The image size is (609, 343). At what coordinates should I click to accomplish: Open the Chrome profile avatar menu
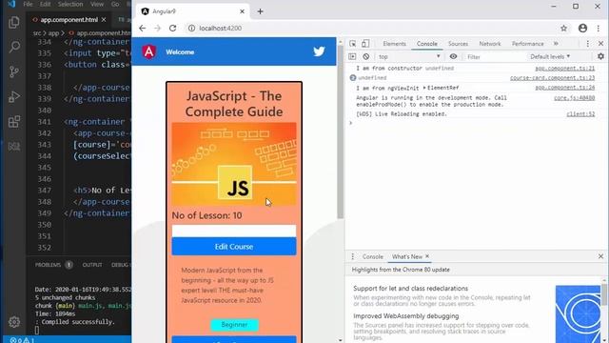(582, 28)
